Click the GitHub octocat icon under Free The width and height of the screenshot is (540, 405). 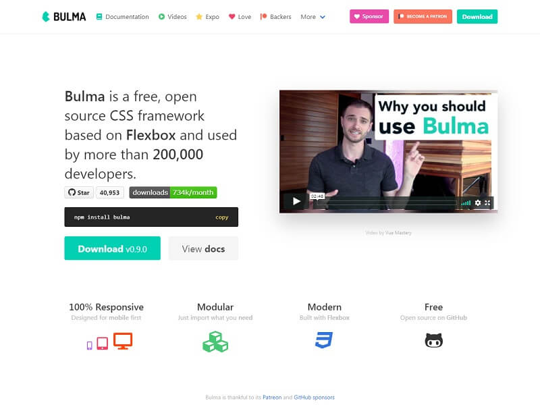point(433,340)
